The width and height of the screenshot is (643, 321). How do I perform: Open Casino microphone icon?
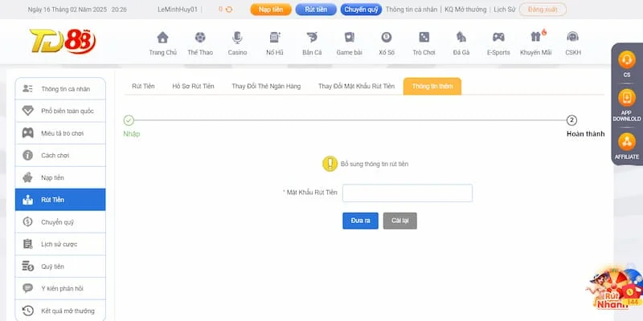[x=237, y=38]
